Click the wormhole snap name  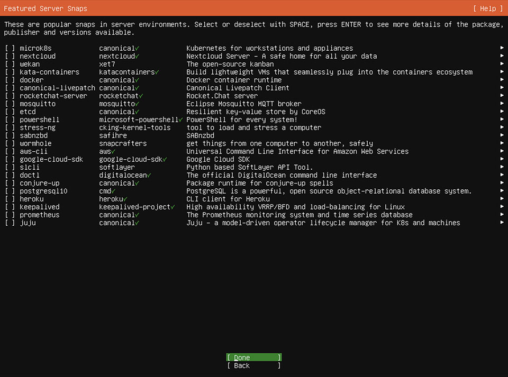tap(35, 143)
